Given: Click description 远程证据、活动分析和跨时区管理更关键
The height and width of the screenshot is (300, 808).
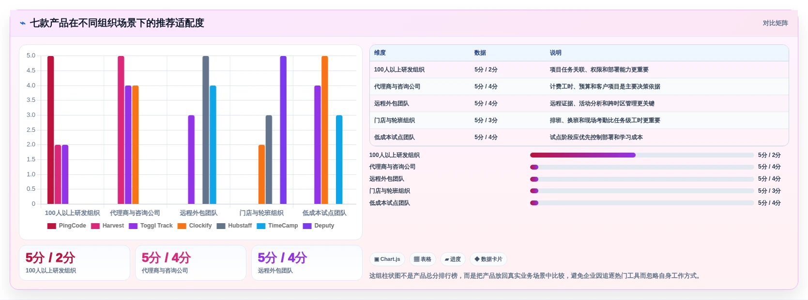Looking at the screenshot, I should click(x=602, y=104).
